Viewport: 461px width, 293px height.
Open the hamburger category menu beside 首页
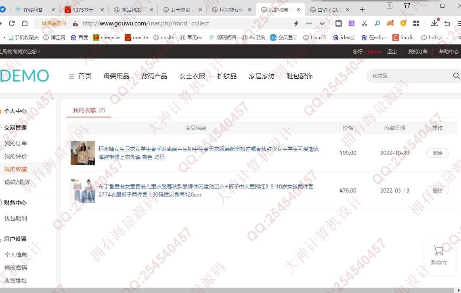click(71, 76)
